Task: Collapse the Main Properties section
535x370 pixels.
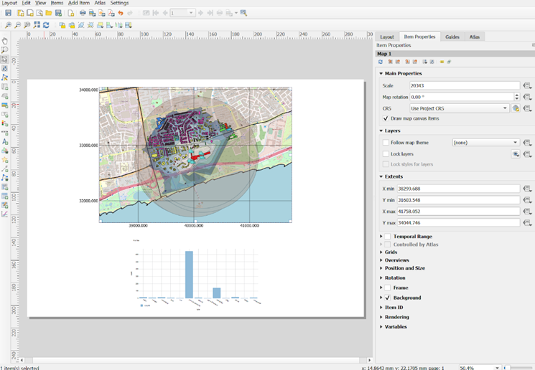Action: tap(380, 73)
